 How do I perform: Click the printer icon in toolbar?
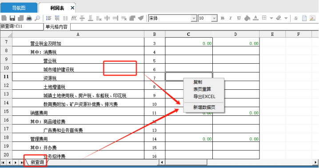[x=29, y=18]
